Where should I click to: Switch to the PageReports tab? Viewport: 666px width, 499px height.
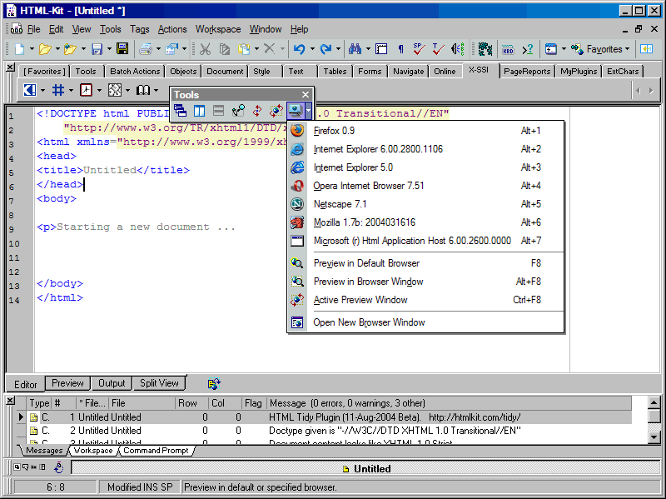click(527, 71)
